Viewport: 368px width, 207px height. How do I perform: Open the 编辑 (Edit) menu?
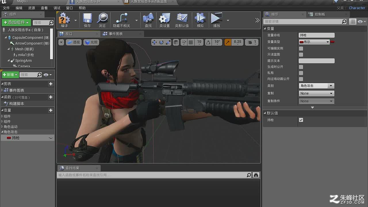pyautogui.click(x=19, y=8)
